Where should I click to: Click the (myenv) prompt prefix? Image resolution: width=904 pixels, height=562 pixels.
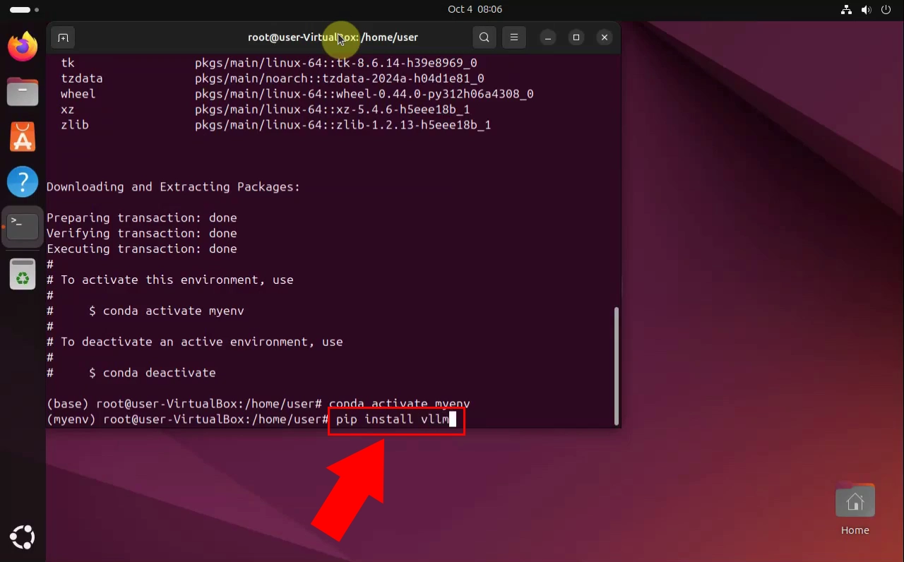click(x=71, y=419)
